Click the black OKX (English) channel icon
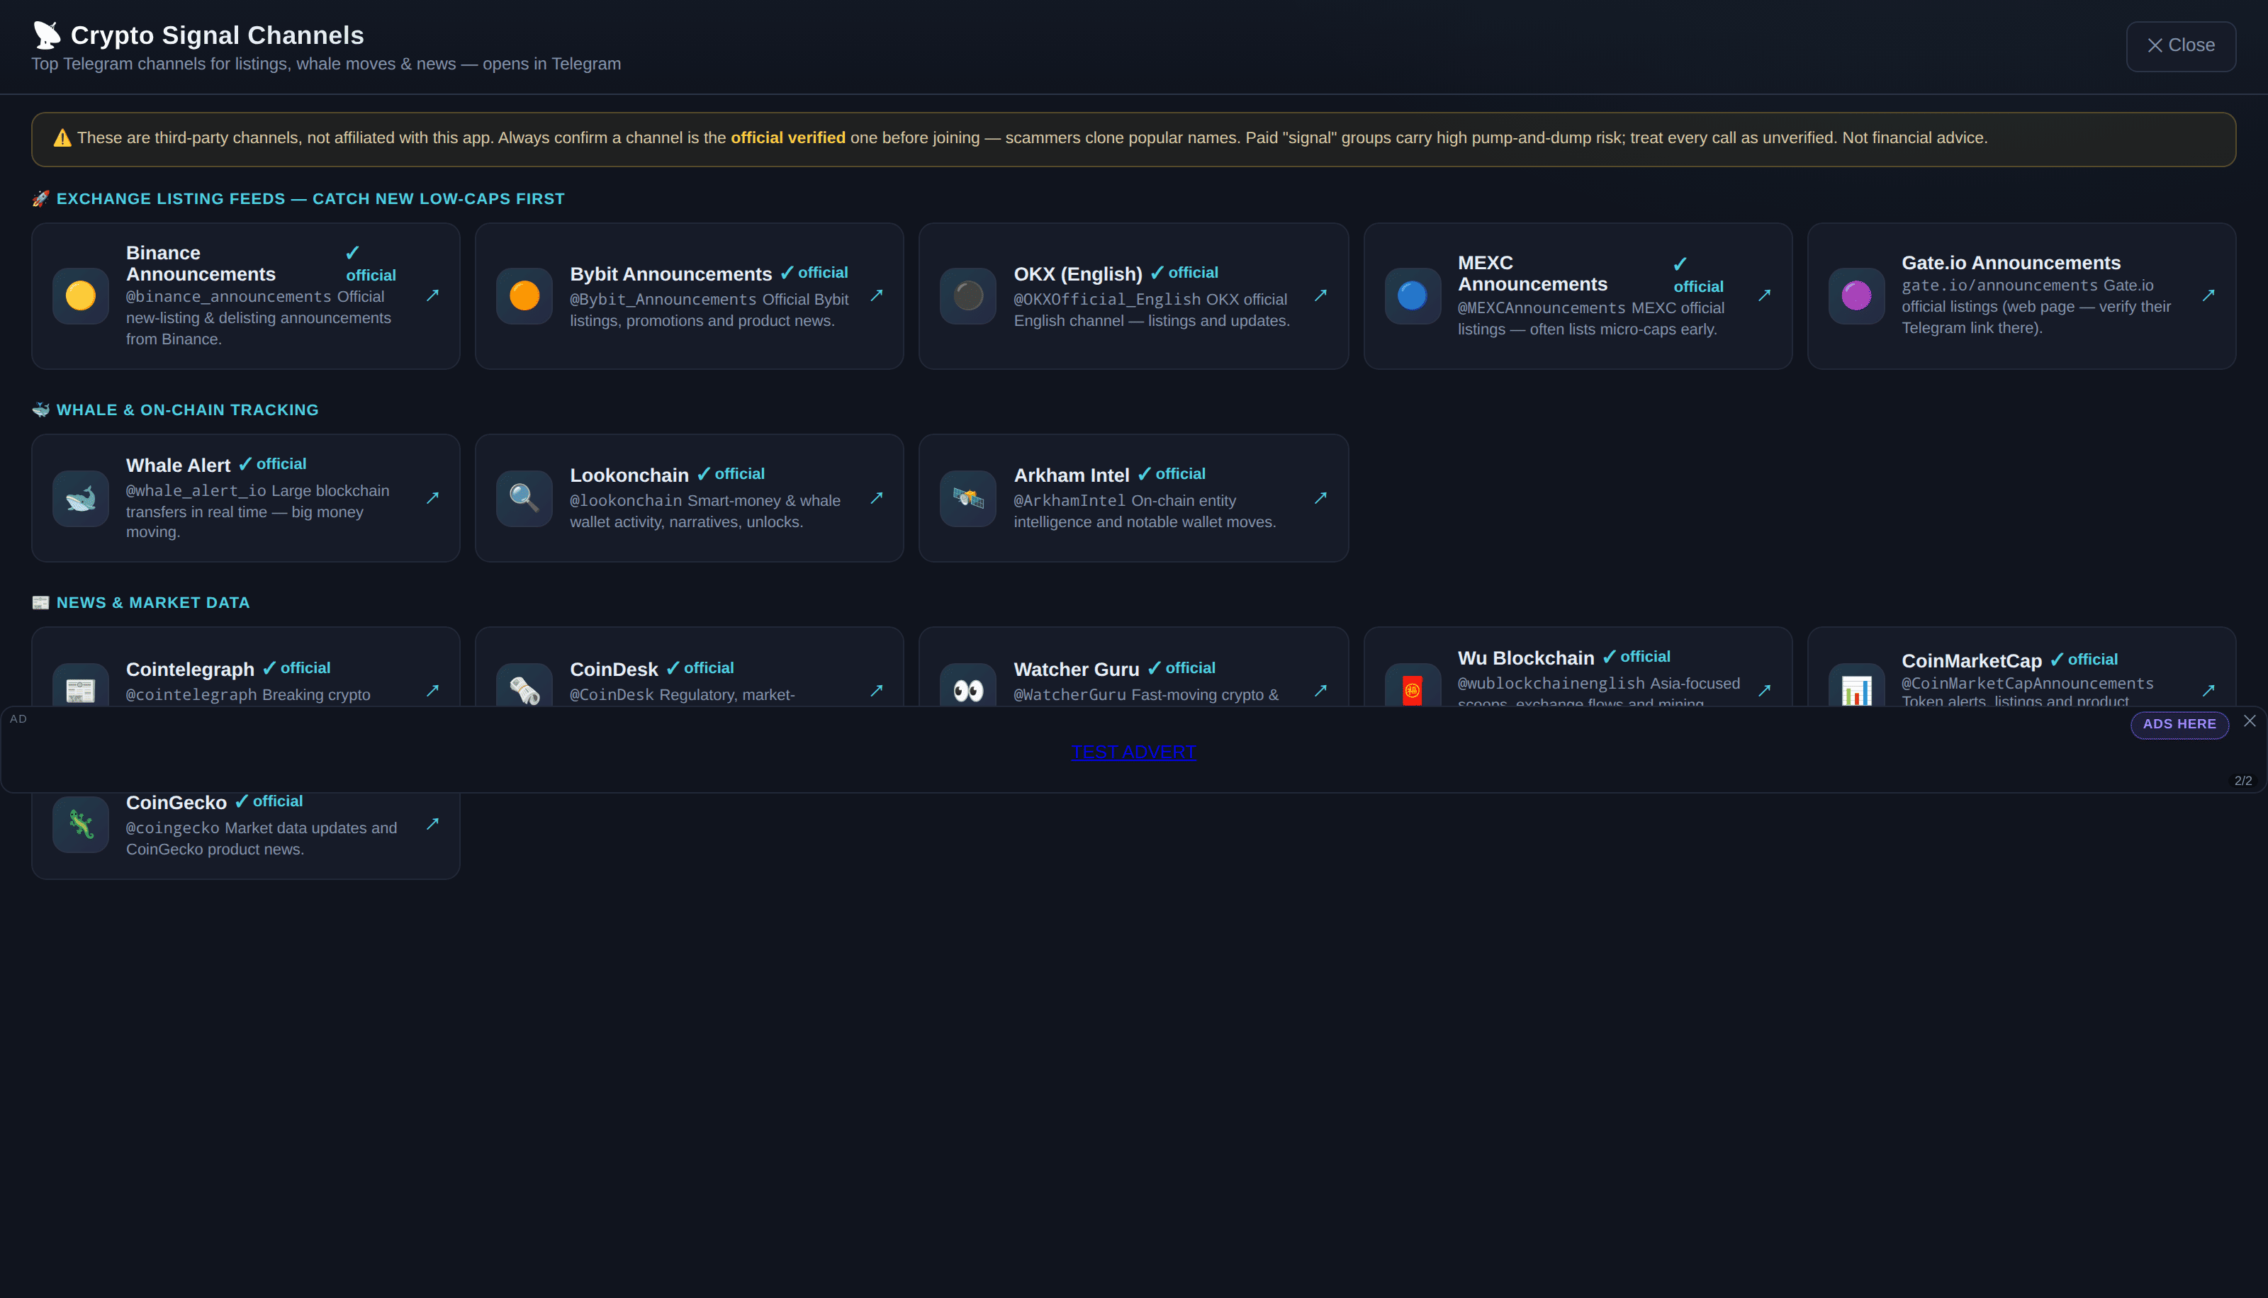Viewport: 2268px width, 1298px height. pos(968,295)
